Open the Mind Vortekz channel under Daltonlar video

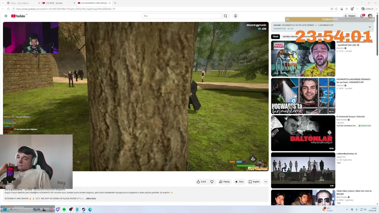pos(342,120)
